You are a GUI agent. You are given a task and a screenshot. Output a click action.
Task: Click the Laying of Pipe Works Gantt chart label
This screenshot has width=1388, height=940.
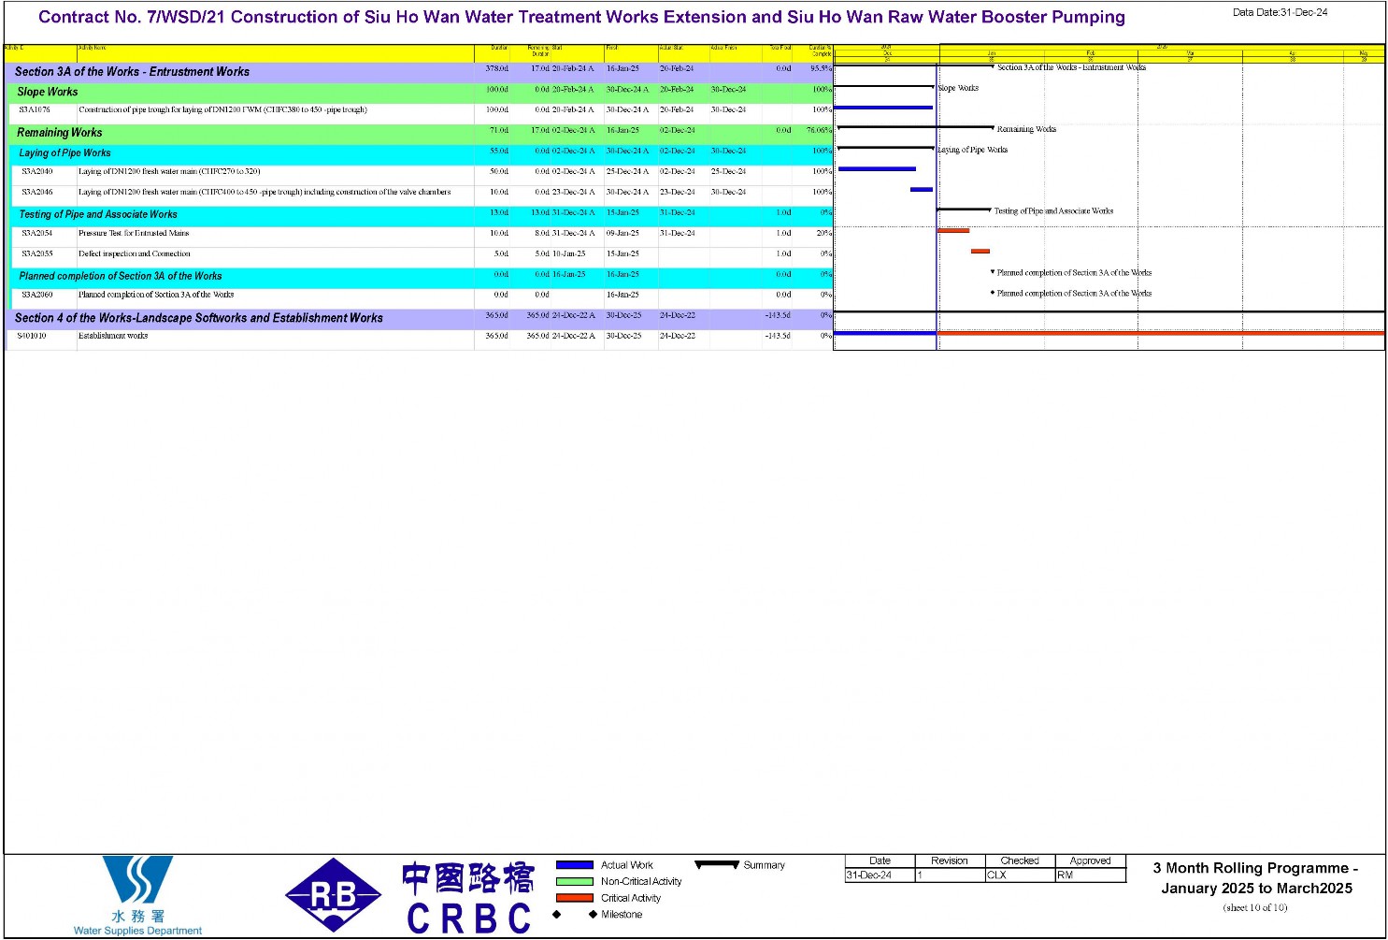pos(972,151)
